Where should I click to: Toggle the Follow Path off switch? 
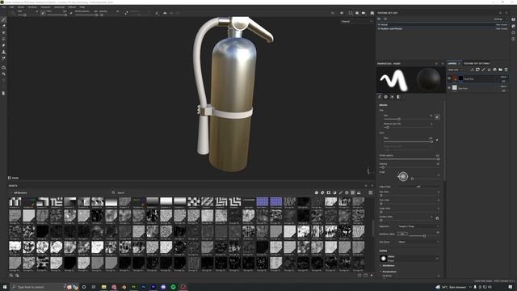pos(418,187)
